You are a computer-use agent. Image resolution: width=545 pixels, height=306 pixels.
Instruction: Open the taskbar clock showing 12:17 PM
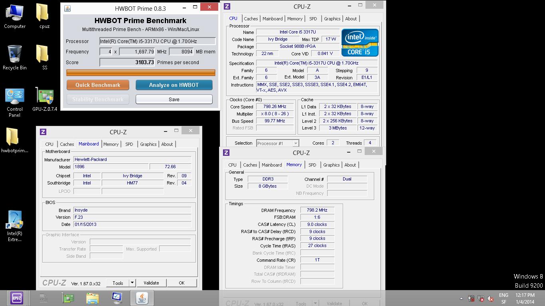[x=525, y=298]
